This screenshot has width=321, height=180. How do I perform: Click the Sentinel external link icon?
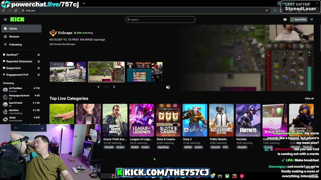[x=39, y=55]
